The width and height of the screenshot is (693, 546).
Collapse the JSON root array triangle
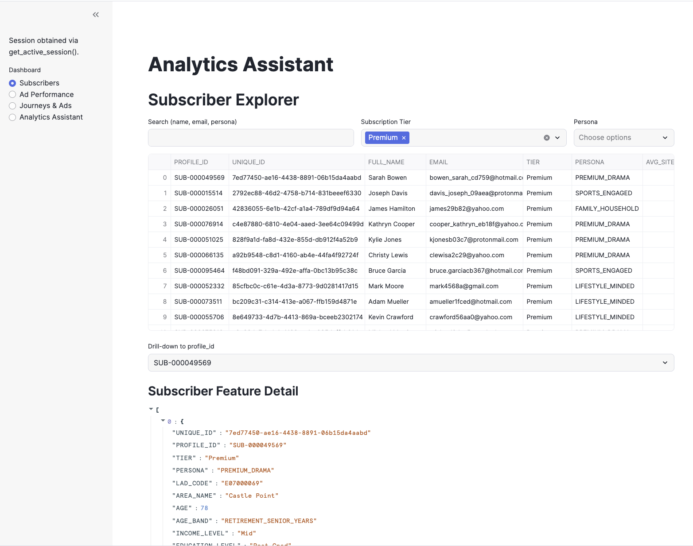(x=151, y=409)
